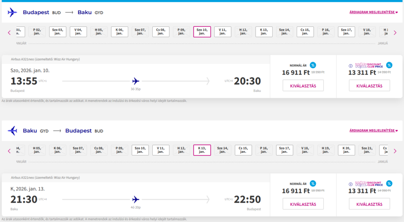
Task: Select return date Cs 15, jan.
Action: point(243,150)
